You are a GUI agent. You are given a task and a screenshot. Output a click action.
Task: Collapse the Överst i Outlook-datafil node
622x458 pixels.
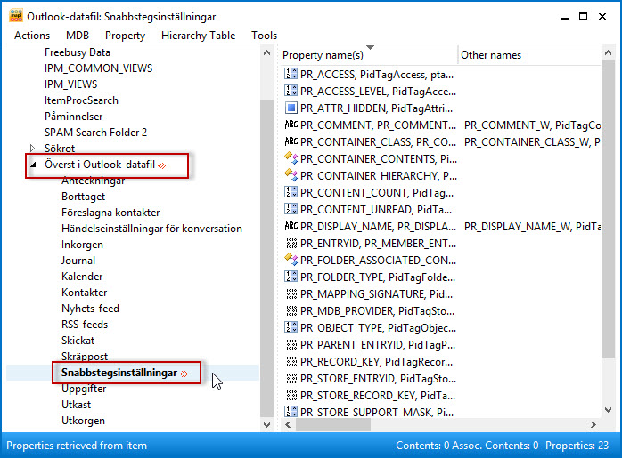click(x=33, y=165)
